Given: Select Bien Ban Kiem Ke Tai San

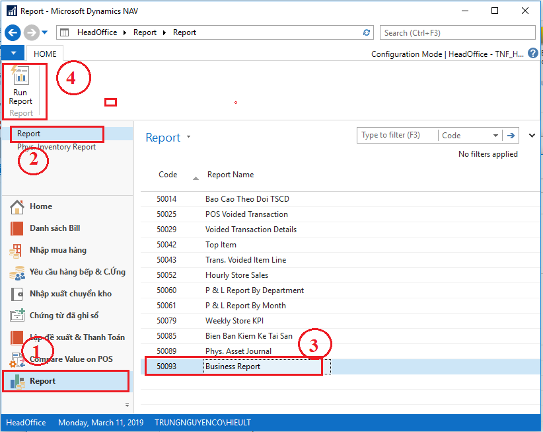Looking at the screenshot, I should [x=340, y=336].
